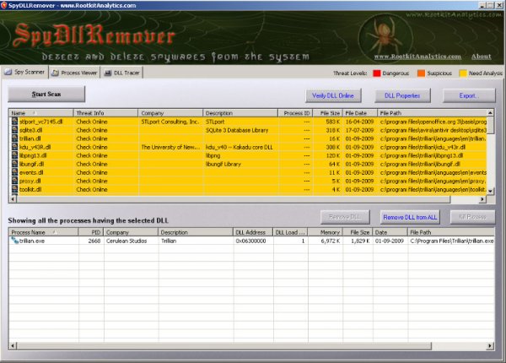Click Verify DLL Online button
The image size is (506, 363).
pos(333,95)
